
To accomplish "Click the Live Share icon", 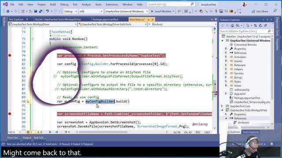I will (x=253, y=11).
